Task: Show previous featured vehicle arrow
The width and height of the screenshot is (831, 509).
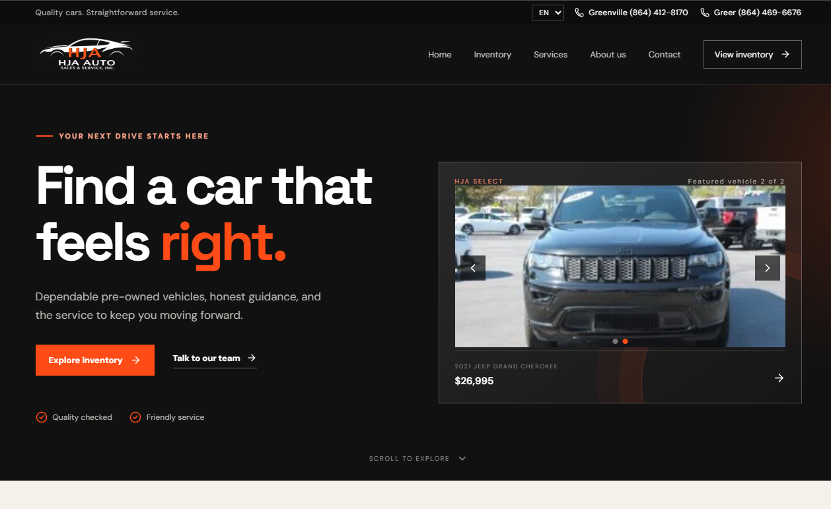Action: tap(473, 268)
